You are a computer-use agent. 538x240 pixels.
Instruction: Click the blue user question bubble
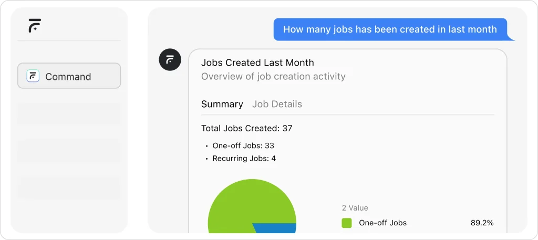[x=390, y=29]
